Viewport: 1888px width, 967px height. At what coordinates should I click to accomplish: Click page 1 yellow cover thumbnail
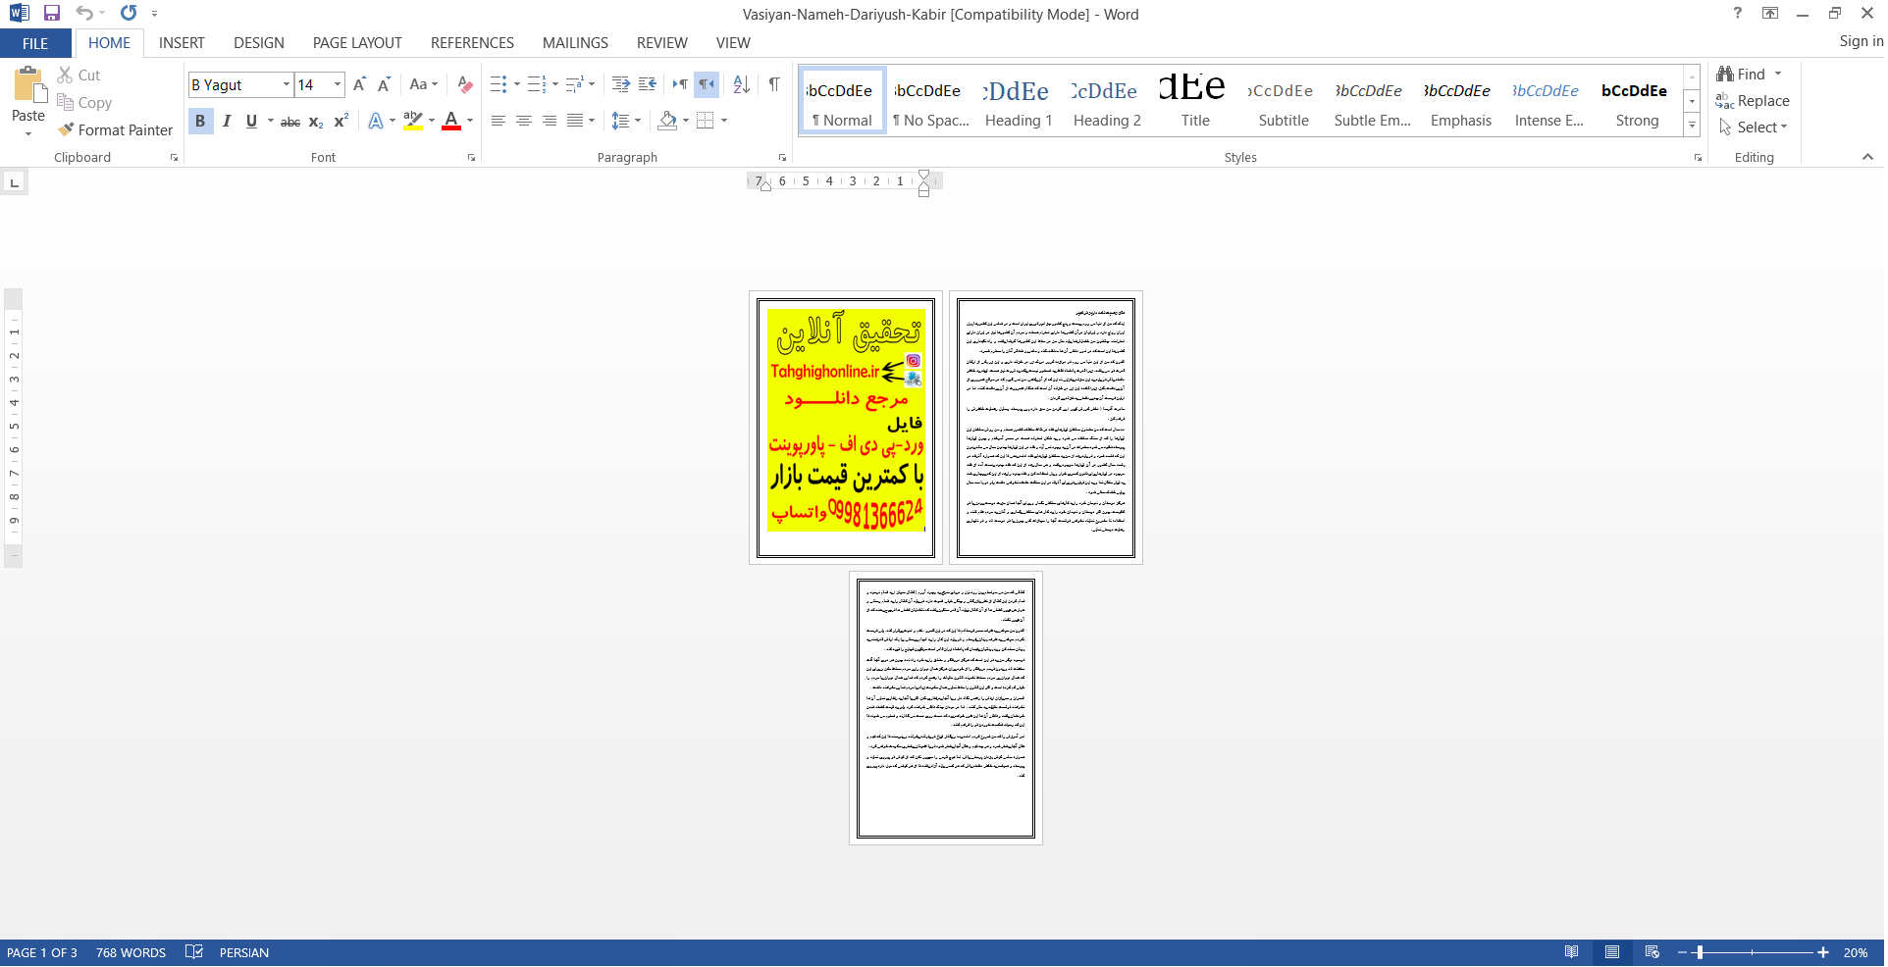point(846,428)
